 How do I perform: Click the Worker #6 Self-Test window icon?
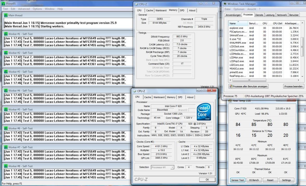click(x=6, y=129)
